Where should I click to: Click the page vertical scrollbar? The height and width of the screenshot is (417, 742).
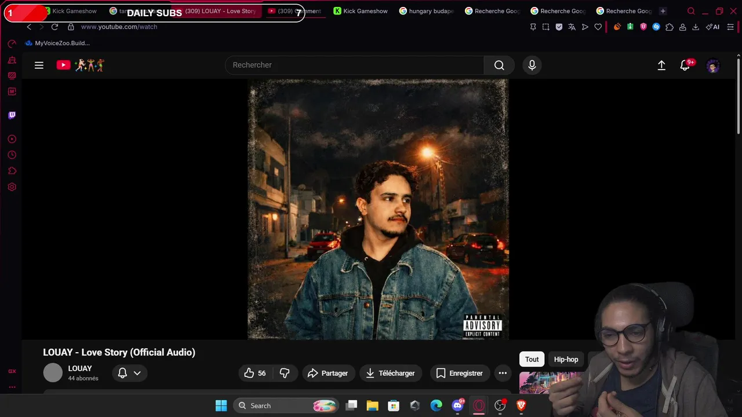738,96
